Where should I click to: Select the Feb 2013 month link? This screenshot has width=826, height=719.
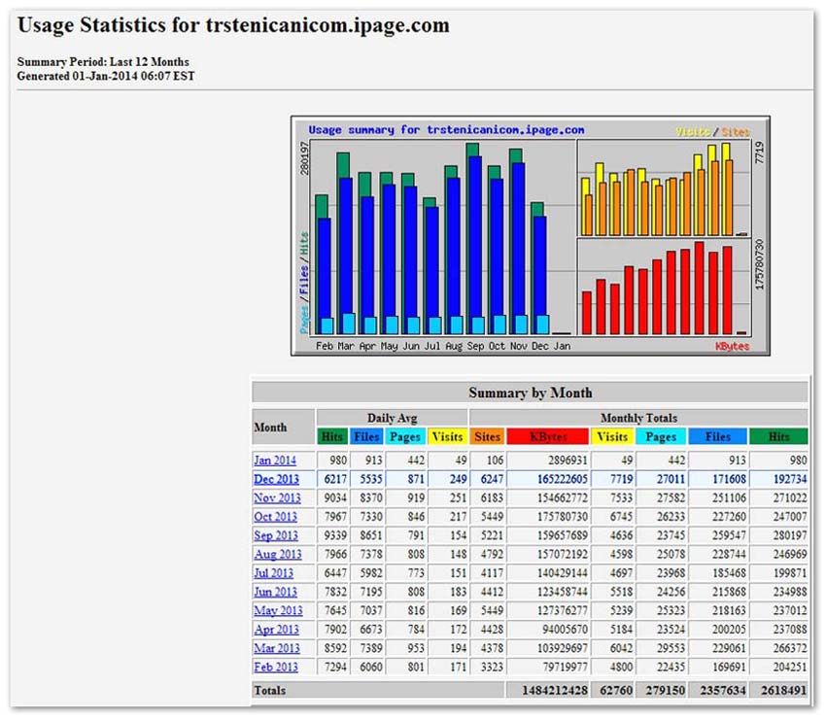tap(275, 668)
